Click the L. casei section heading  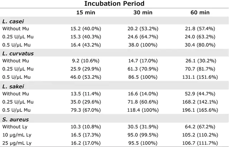point(10,21)
